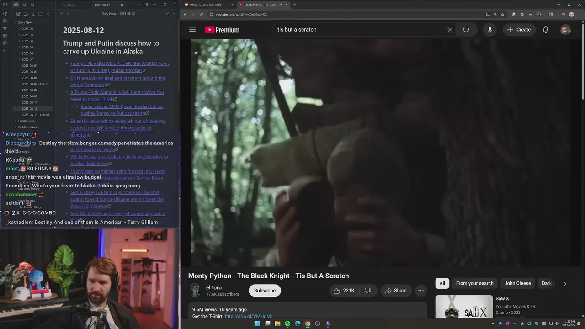Collapse all folders in Obsidian explorer
This screenshot has width=585, height=329.
(48, 14)
